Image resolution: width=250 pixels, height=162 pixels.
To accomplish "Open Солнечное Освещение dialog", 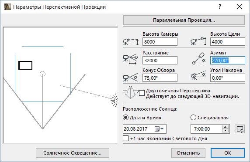I will (x=73, y=153).
